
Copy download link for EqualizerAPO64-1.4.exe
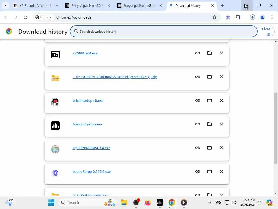(198, 148)
